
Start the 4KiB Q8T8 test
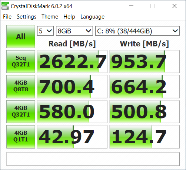(x=21, y=86)
